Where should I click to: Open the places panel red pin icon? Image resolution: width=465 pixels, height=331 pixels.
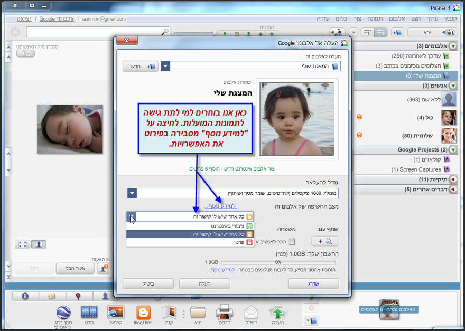(78, 296)
